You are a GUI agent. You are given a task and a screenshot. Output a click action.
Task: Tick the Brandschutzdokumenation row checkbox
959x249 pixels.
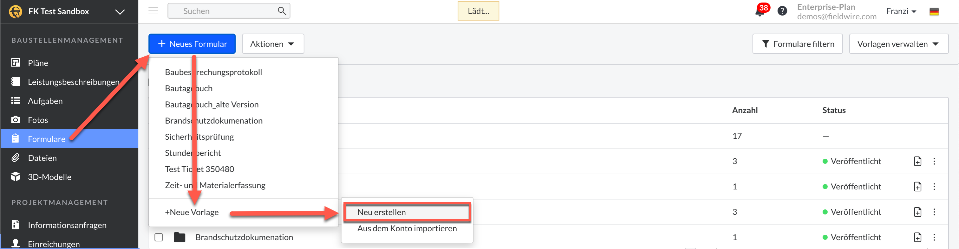(x=159, y=237)
